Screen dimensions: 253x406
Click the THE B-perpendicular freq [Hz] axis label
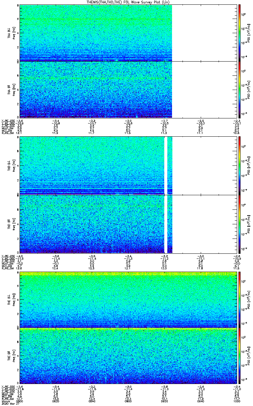pyautogui.click(x=15, y=299)
